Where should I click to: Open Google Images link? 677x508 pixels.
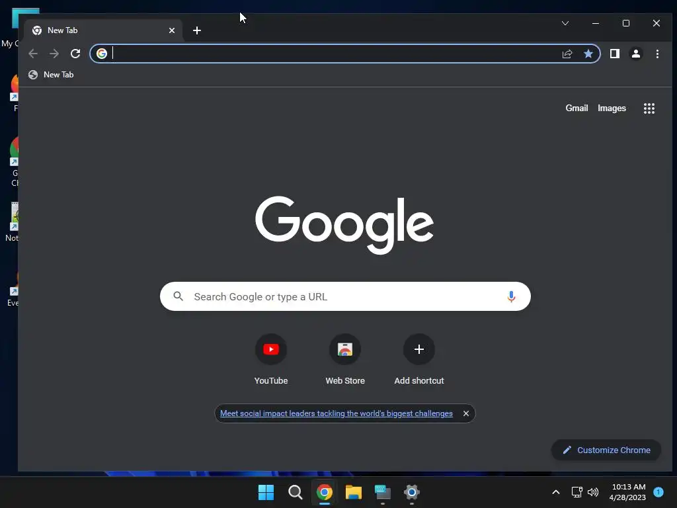click(x=612, y=108)
